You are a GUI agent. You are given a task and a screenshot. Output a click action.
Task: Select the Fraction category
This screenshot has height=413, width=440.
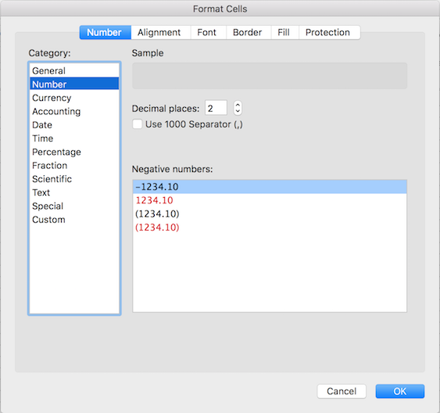74,165
